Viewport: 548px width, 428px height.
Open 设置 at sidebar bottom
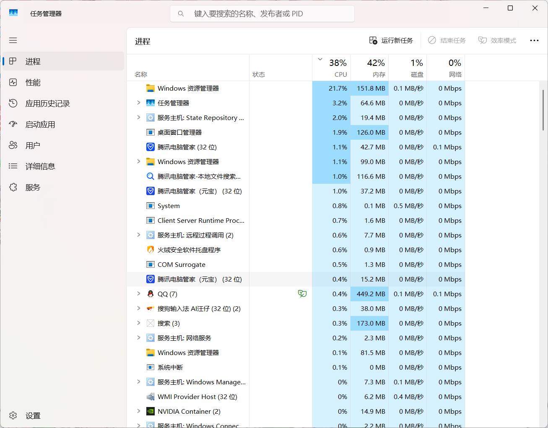(x=63, y=415)
